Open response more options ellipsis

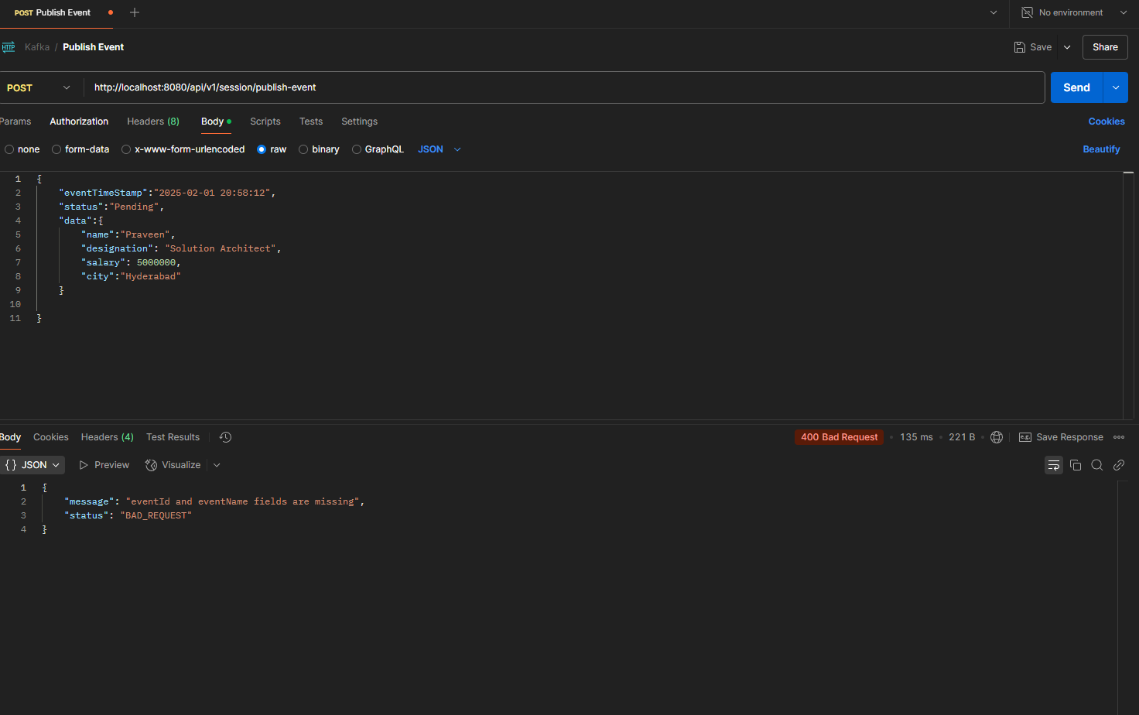coord(1119,437)
